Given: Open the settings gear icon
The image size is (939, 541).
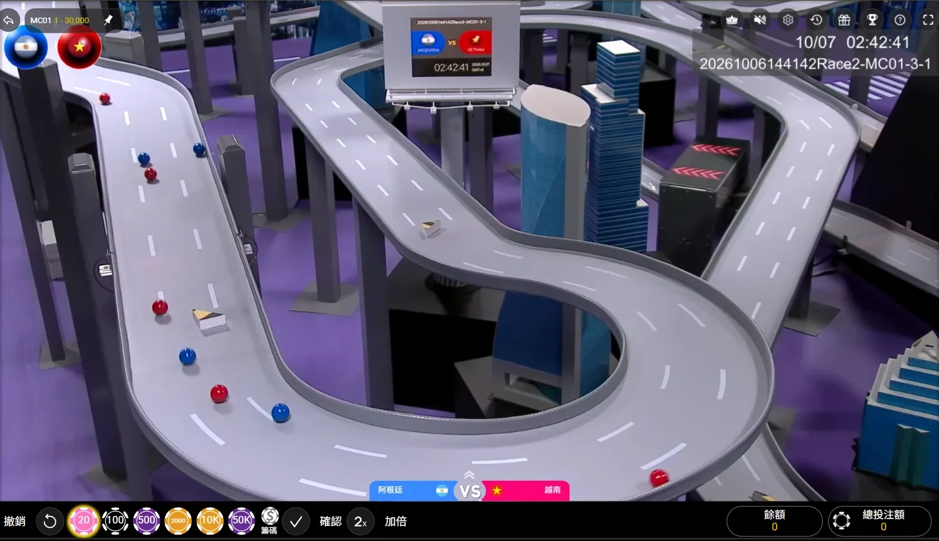Looking at the screenshot, I should click(788, 20).
